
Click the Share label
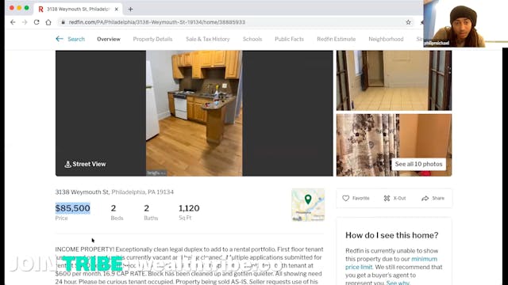[438, 198]
